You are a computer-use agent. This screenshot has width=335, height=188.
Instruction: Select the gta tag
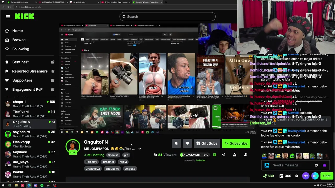pyautogui.click(x=126, y=155)
